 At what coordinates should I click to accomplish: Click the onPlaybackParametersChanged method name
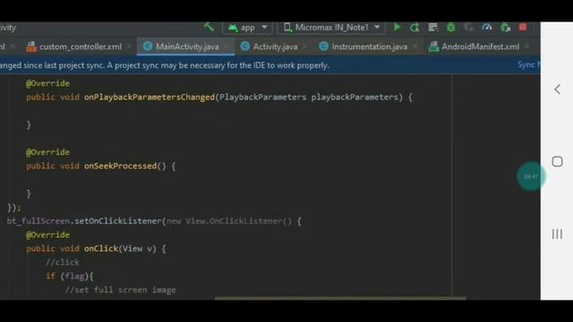pos(150,97)
